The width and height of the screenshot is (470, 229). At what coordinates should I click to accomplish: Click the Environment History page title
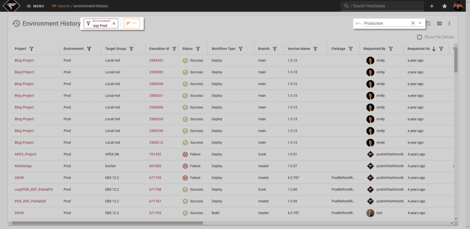click(51, 23)
